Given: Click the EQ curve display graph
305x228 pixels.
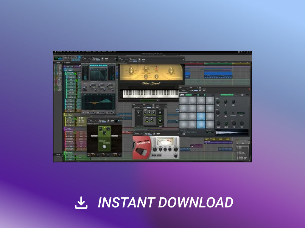Looking at the screenshot, I should (98, 102).
